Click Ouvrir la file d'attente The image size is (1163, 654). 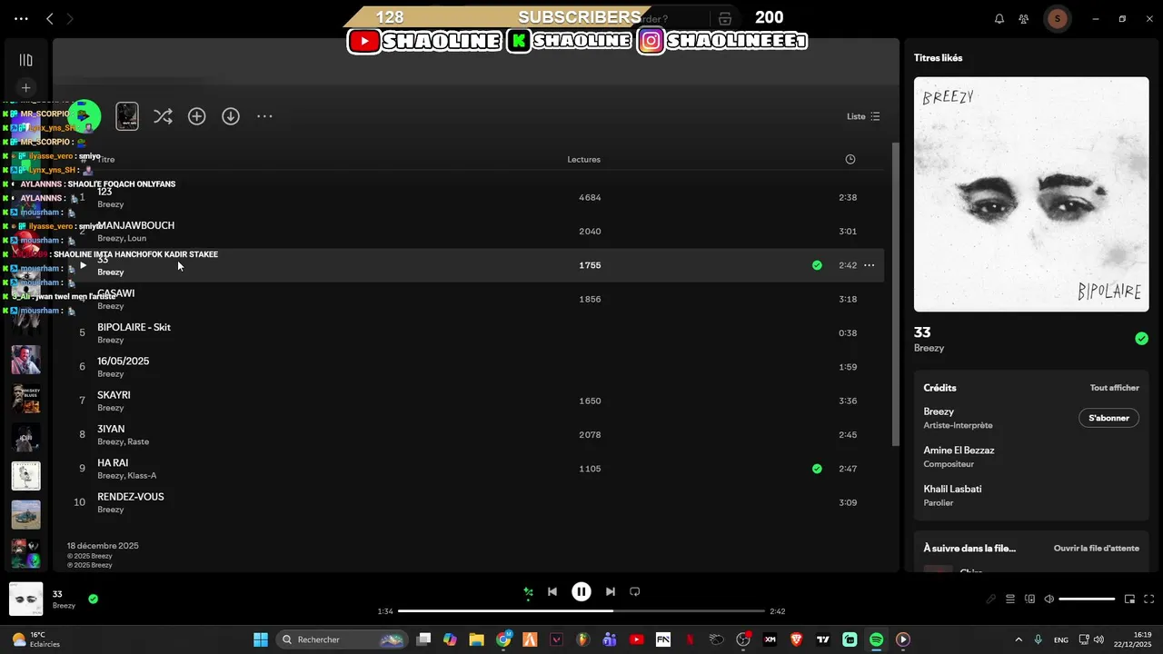[1097, 549]
